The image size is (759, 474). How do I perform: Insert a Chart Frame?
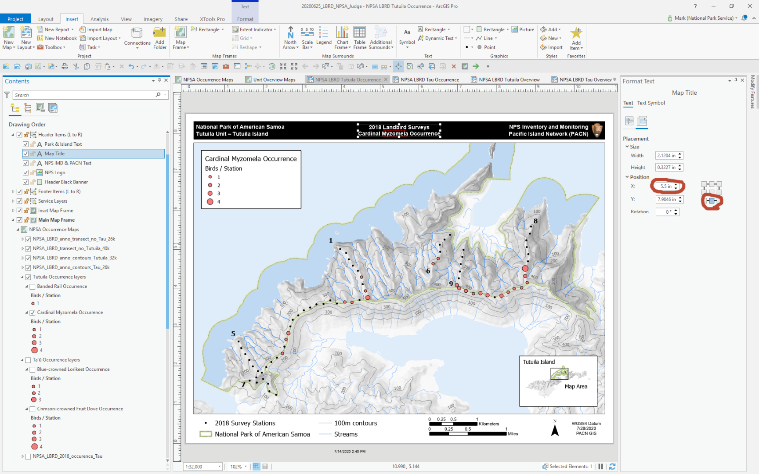tap(342, 38)
